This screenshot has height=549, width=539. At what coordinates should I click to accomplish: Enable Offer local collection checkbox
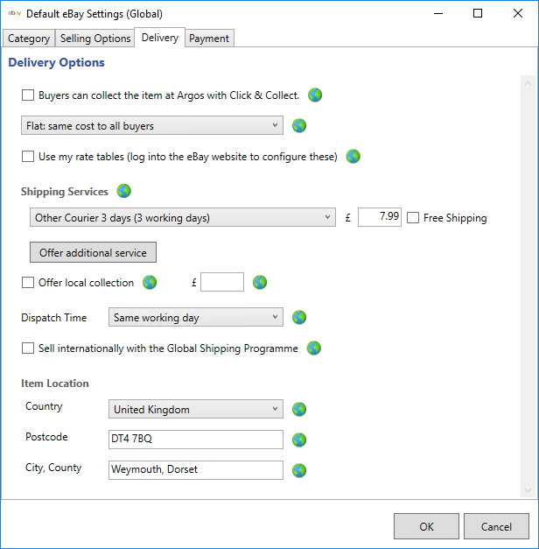coord(28,283)
